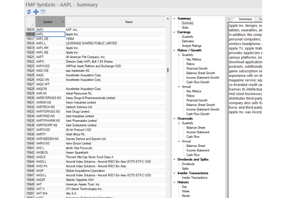Collapse the Historic tree group
The height and width of the screenshot is (198, 286).
pos(174,182)
